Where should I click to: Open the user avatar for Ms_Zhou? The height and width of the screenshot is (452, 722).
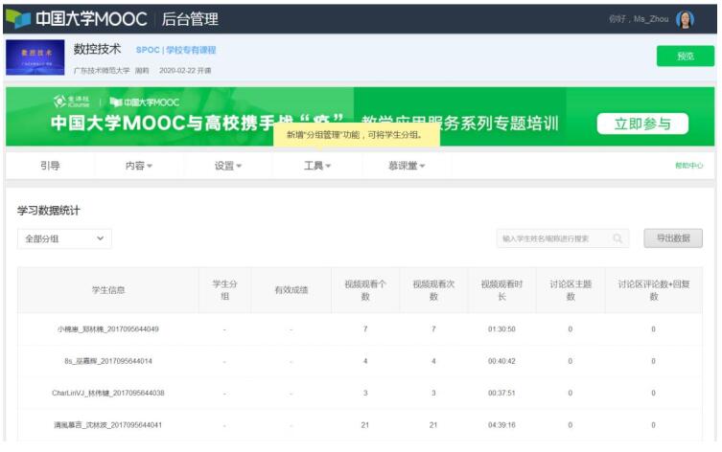tap(686, 19)
